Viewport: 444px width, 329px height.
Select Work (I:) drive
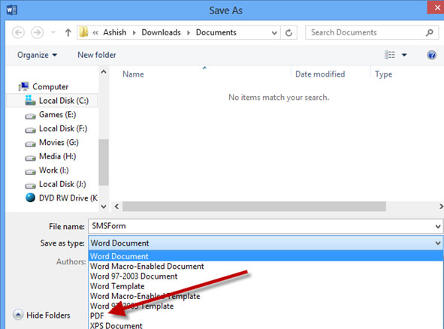47,171
